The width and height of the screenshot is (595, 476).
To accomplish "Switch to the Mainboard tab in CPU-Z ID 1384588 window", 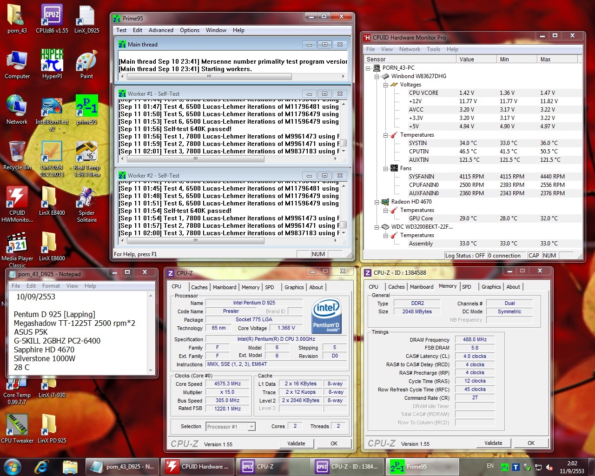I will (422, 287).
